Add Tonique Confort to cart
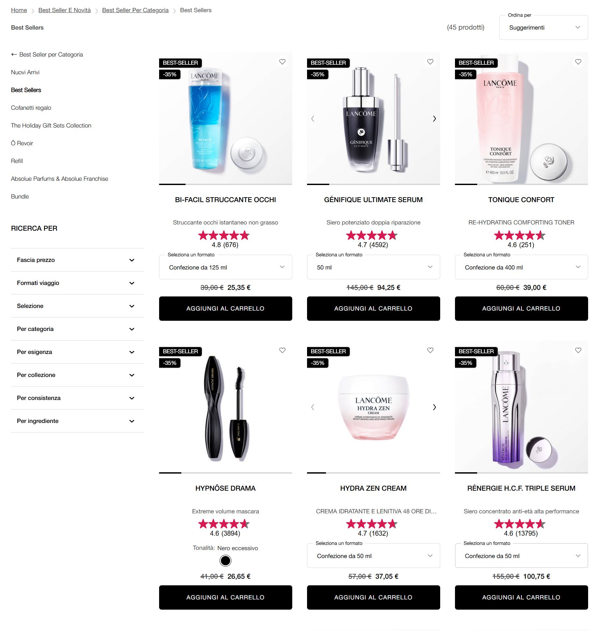The image size is (597, 631). [x=521, y=309]
